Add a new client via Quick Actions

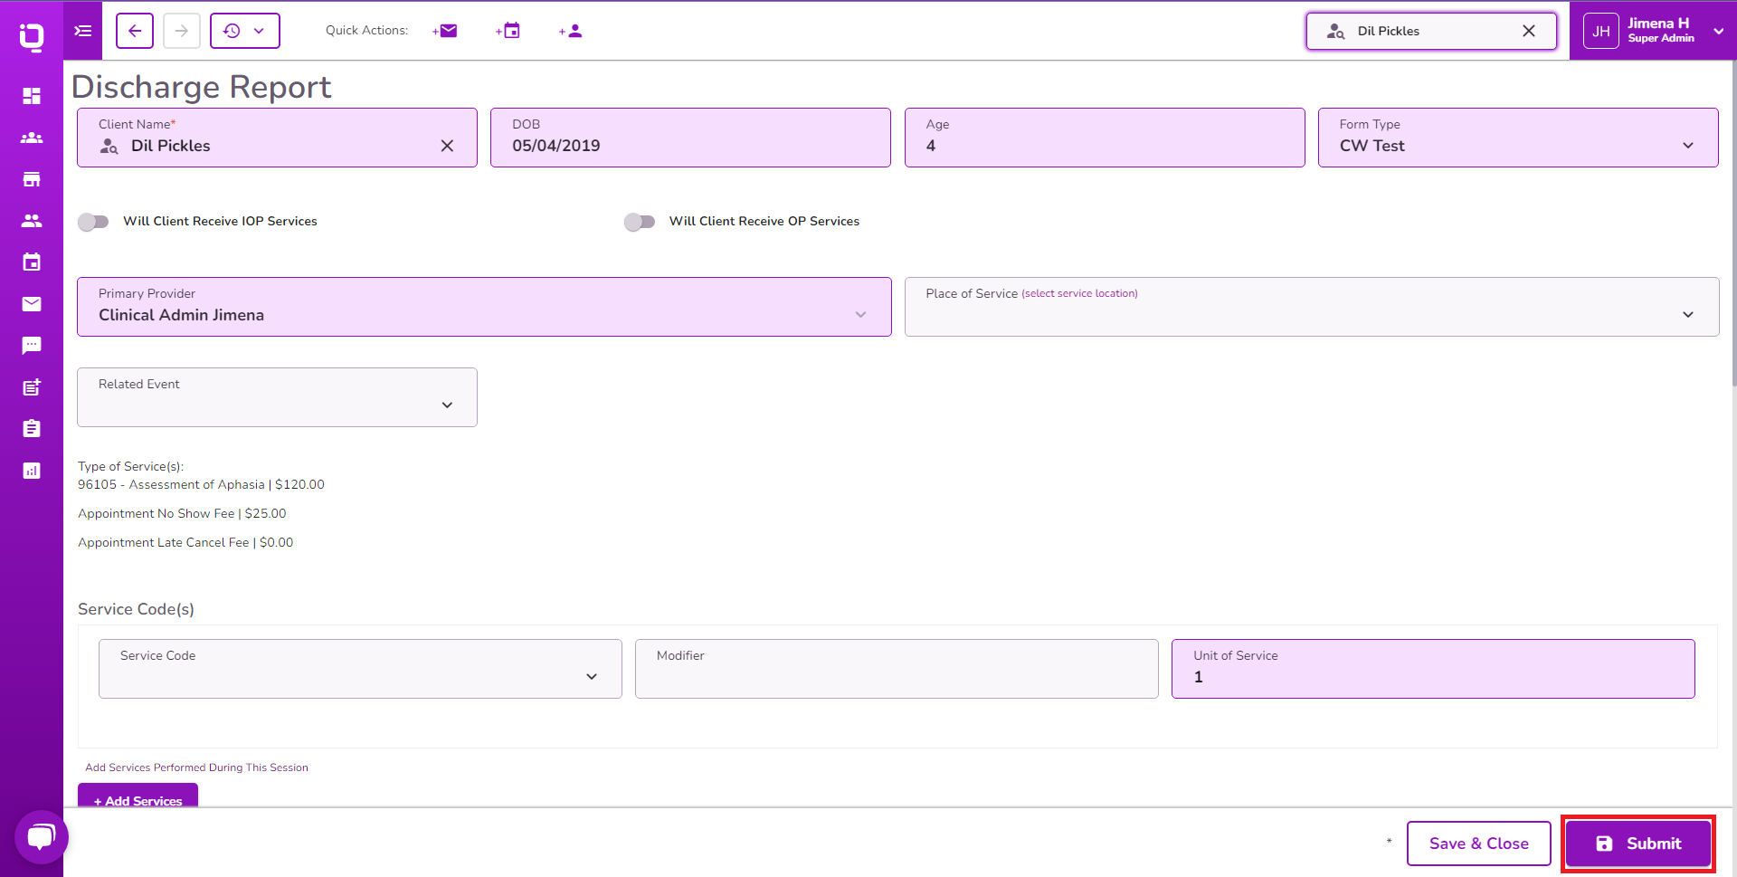point(570,30)
